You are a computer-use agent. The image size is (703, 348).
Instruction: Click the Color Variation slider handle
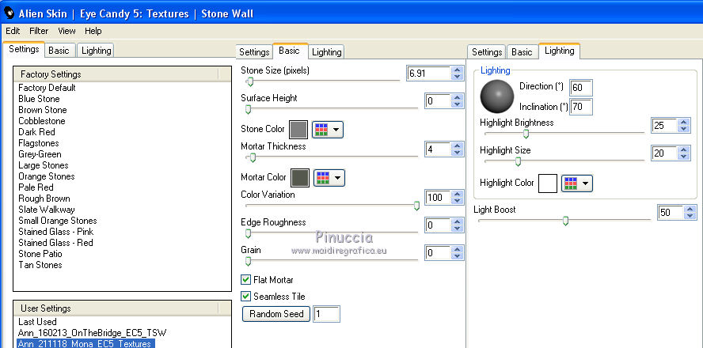pos(416,206)
